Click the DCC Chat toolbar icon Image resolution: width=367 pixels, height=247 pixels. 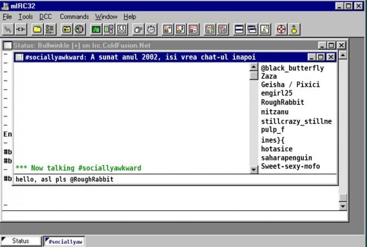(181, 29)
